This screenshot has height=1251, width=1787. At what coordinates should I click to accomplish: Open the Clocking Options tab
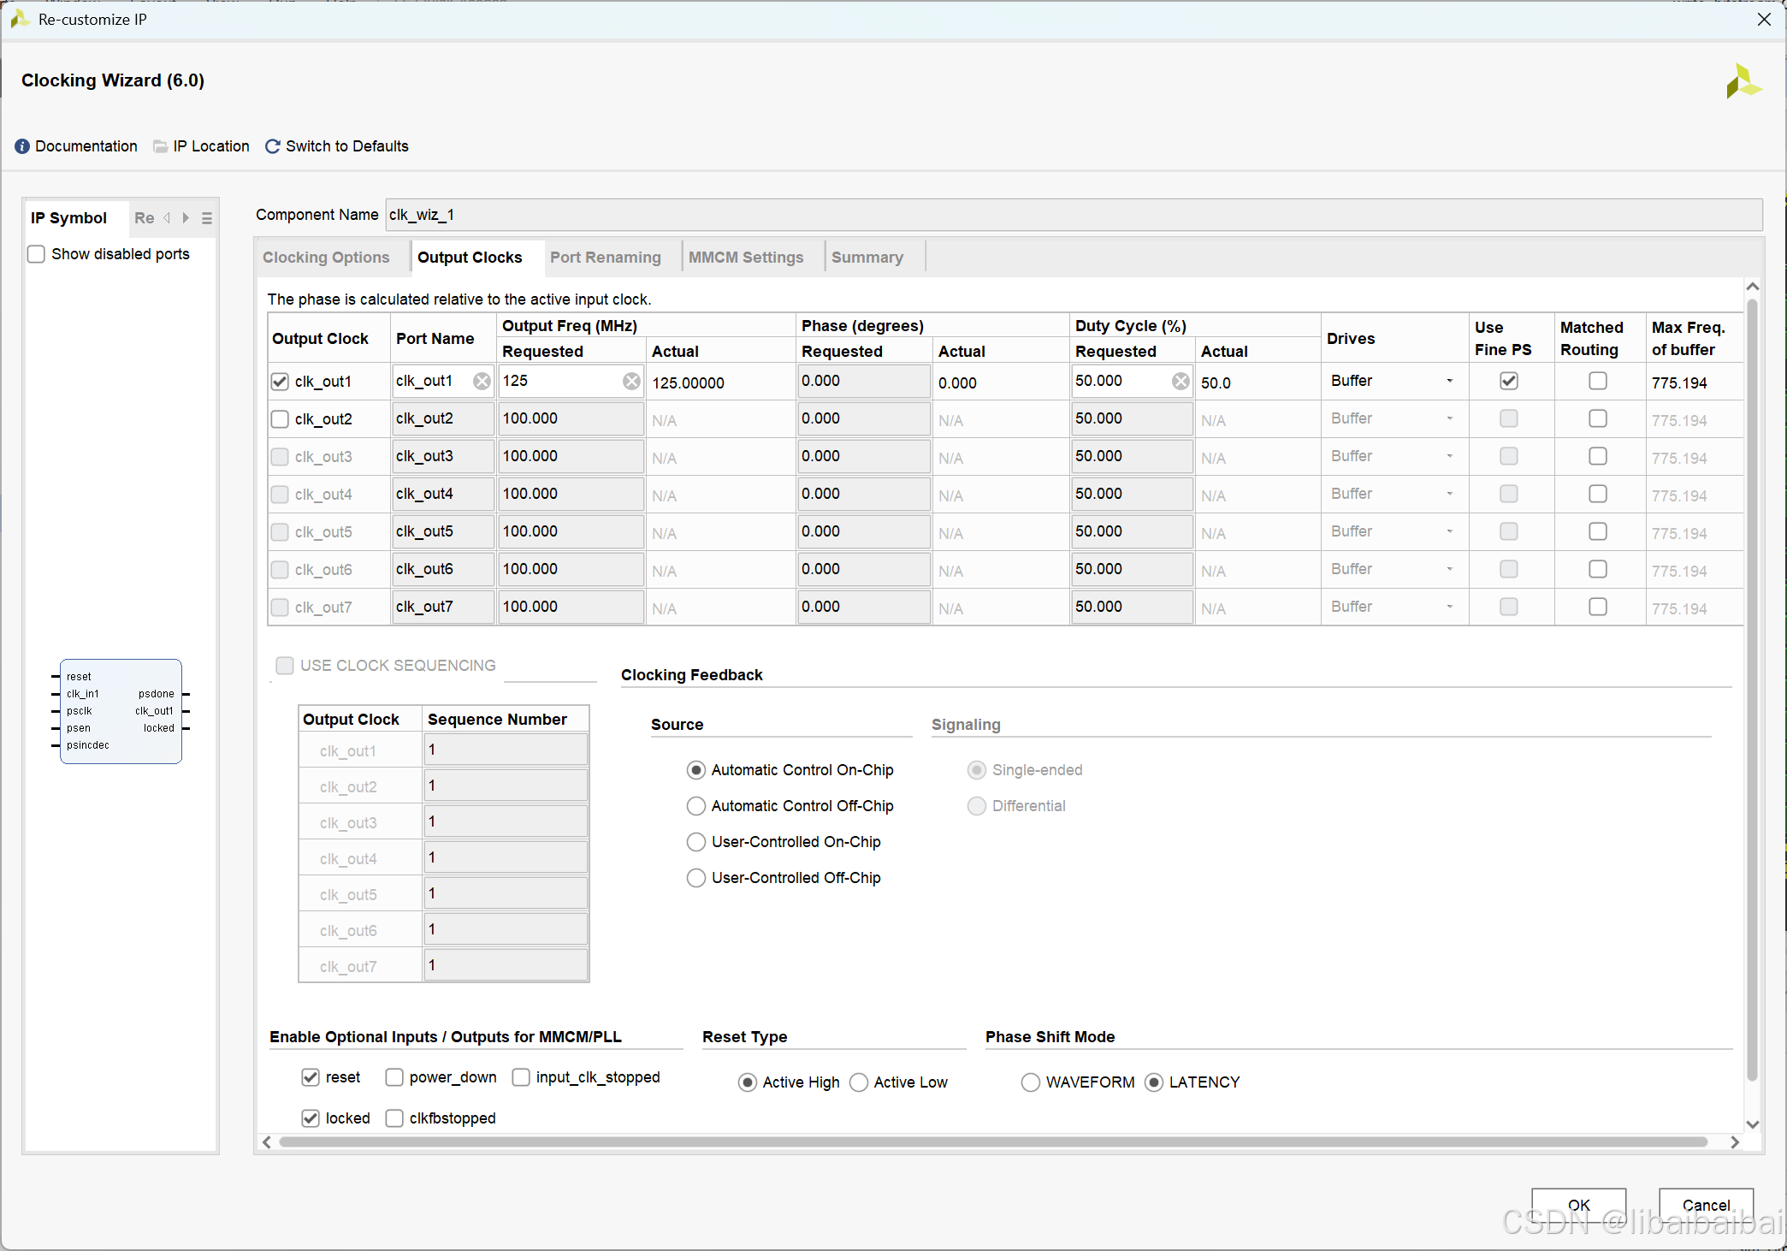click(326, 258)
